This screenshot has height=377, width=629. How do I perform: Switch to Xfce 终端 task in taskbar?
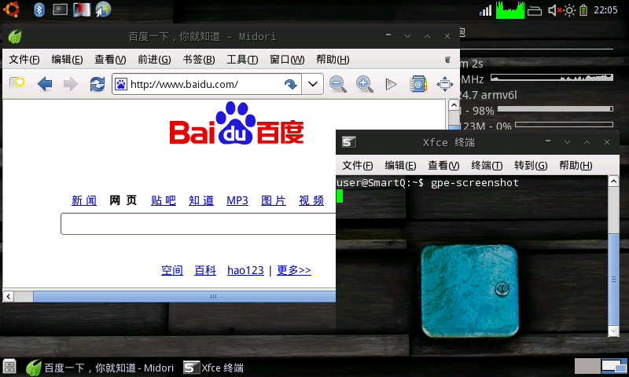[213, 368]
